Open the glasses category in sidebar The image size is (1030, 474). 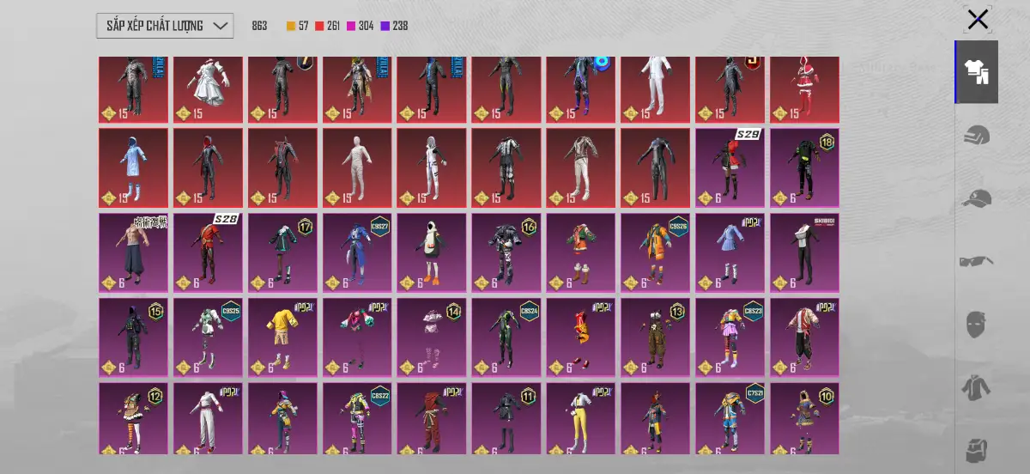977,261
